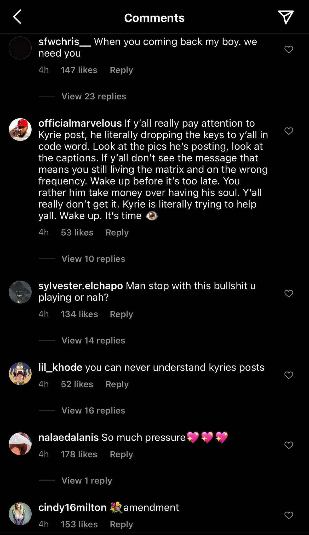The image size is (309, 535).
Task: Tap heart icon on nalaedalanis's comment
Action: [x=289, y=445]
